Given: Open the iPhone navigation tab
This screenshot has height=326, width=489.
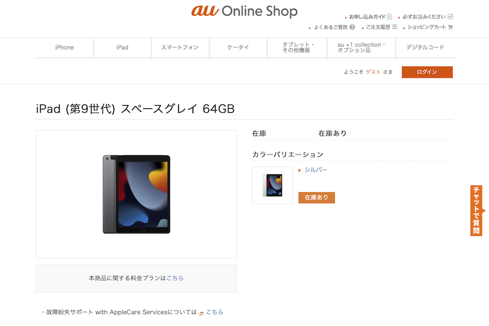Looking at the screenshot, I should (x=65, y=48).
